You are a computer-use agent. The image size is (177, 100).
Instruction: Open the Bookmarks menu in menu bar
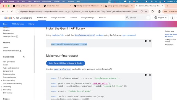click(x=47, y=2)
